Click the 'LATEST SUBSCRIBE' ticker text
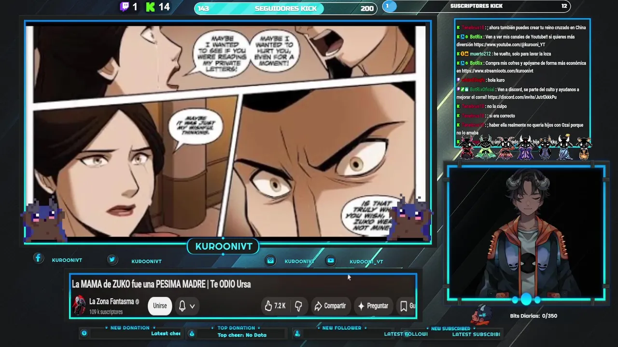The height and width of the screenshot is (347, 618). point(476,334)
